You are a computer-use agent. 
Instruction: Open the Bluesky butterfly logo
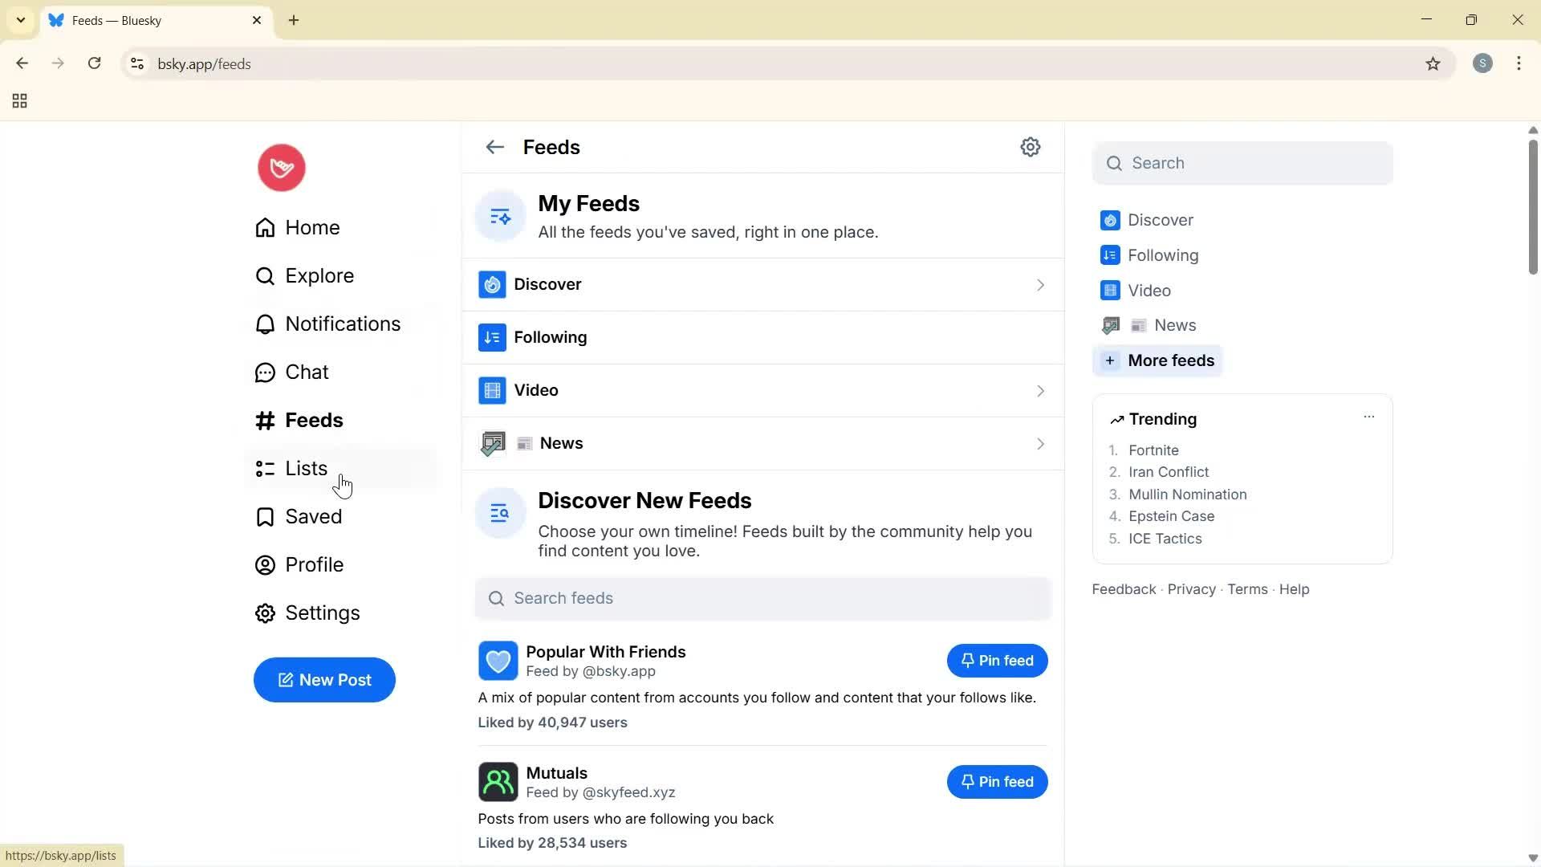pyautogui.click(x=280, y=167)
